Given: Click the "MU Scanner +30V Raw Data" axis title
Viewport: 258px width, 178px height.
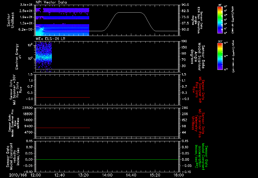Looking at the screenshot, I should point(16,90).
